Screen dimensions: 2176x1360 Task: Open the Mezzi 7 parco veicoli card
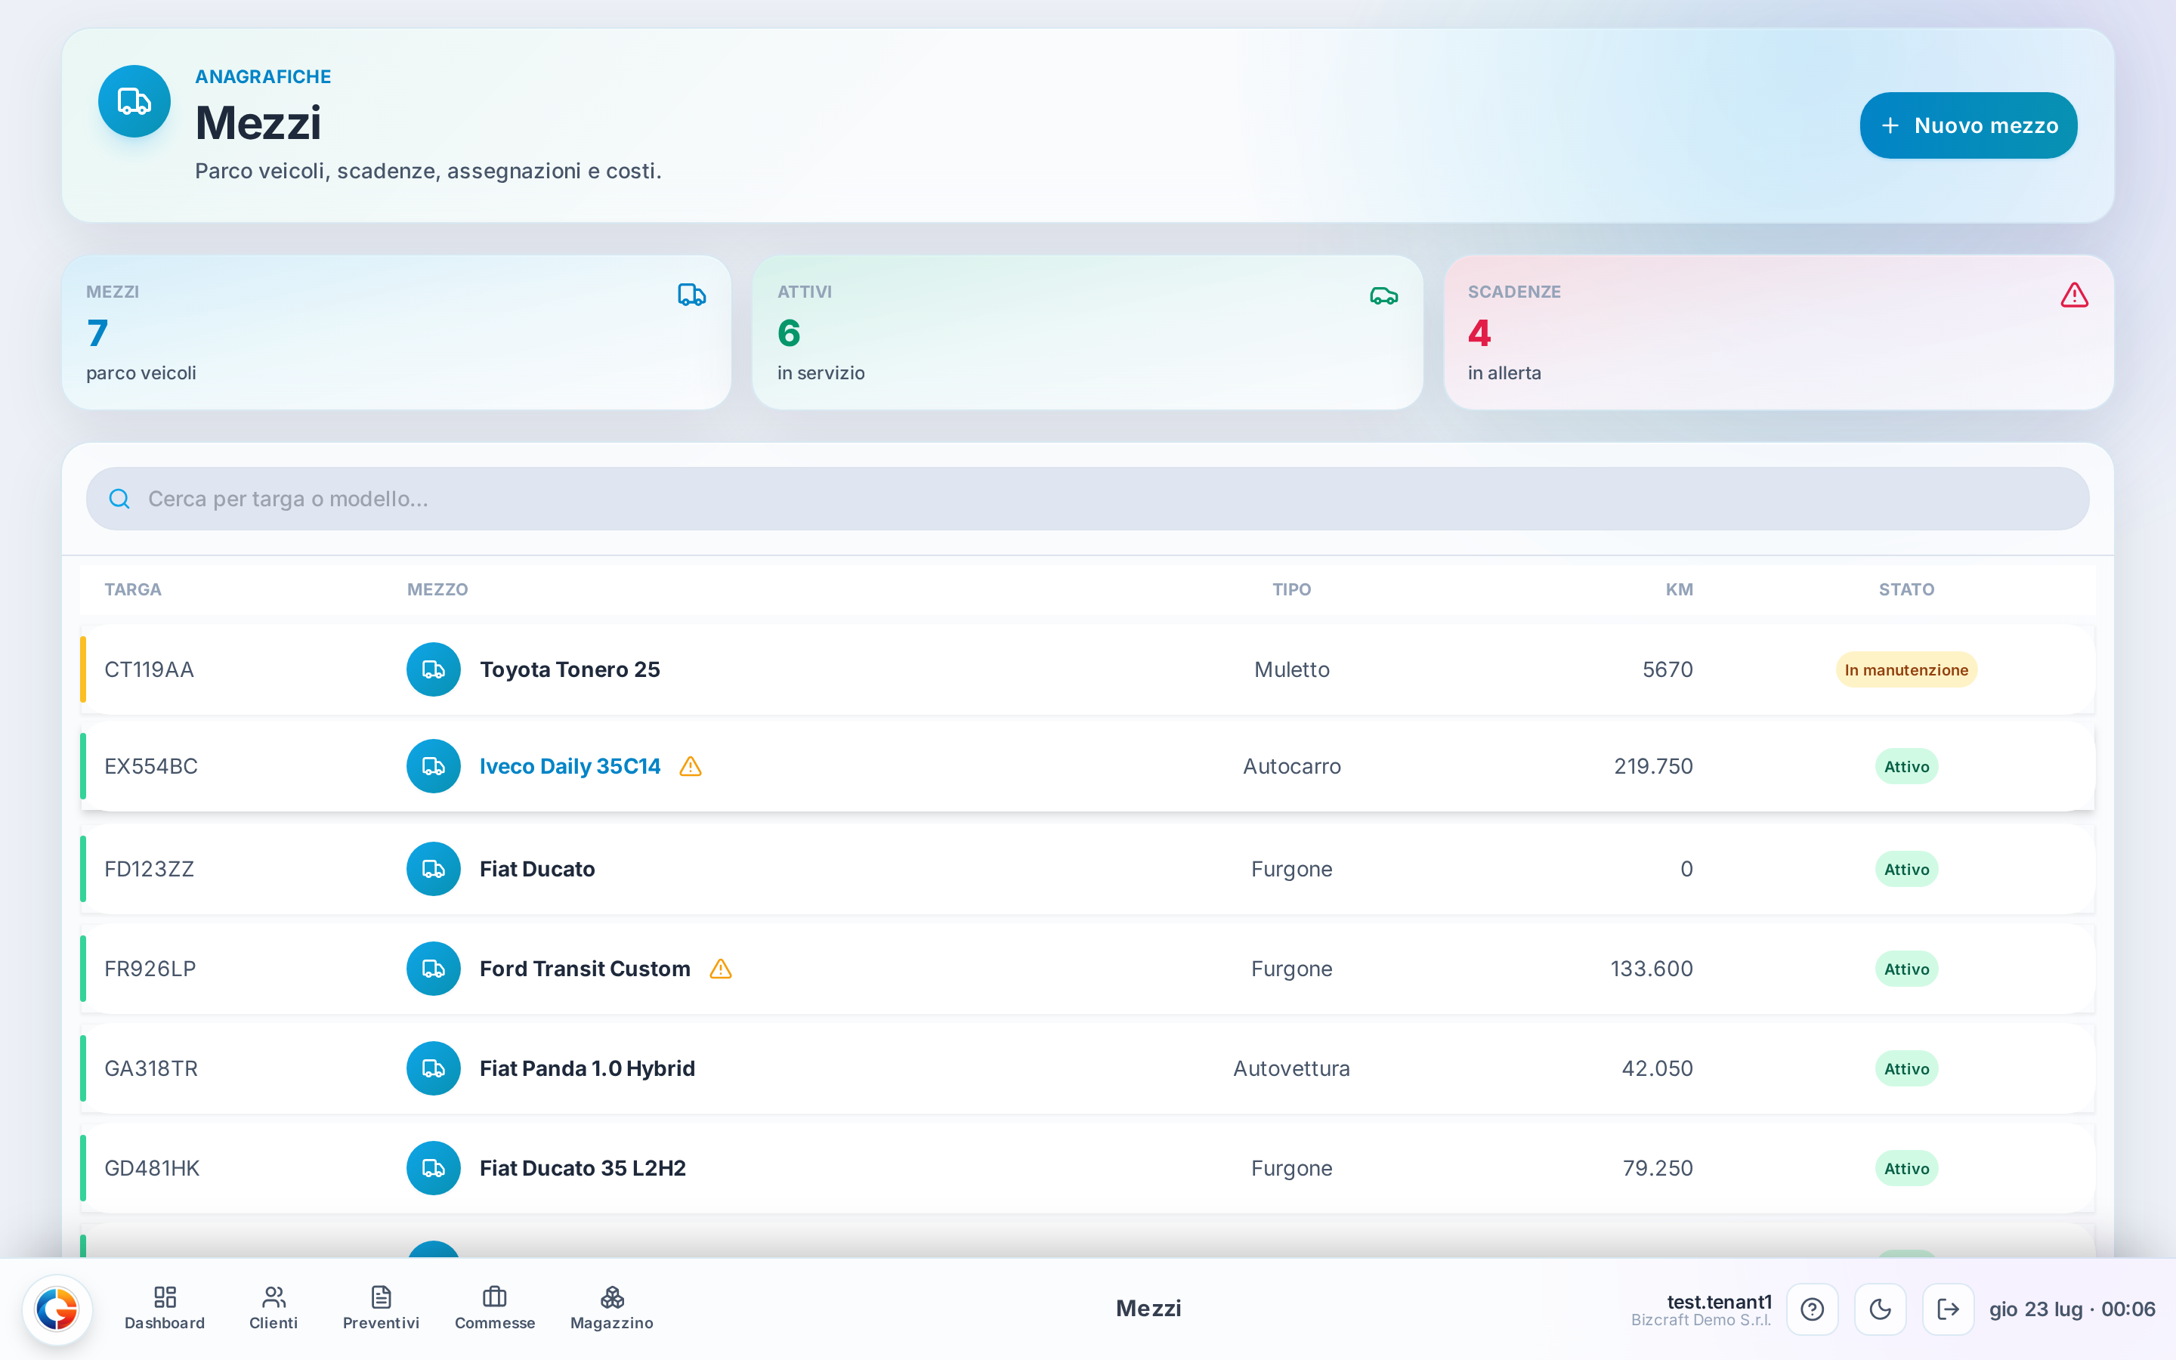[397, 332]
